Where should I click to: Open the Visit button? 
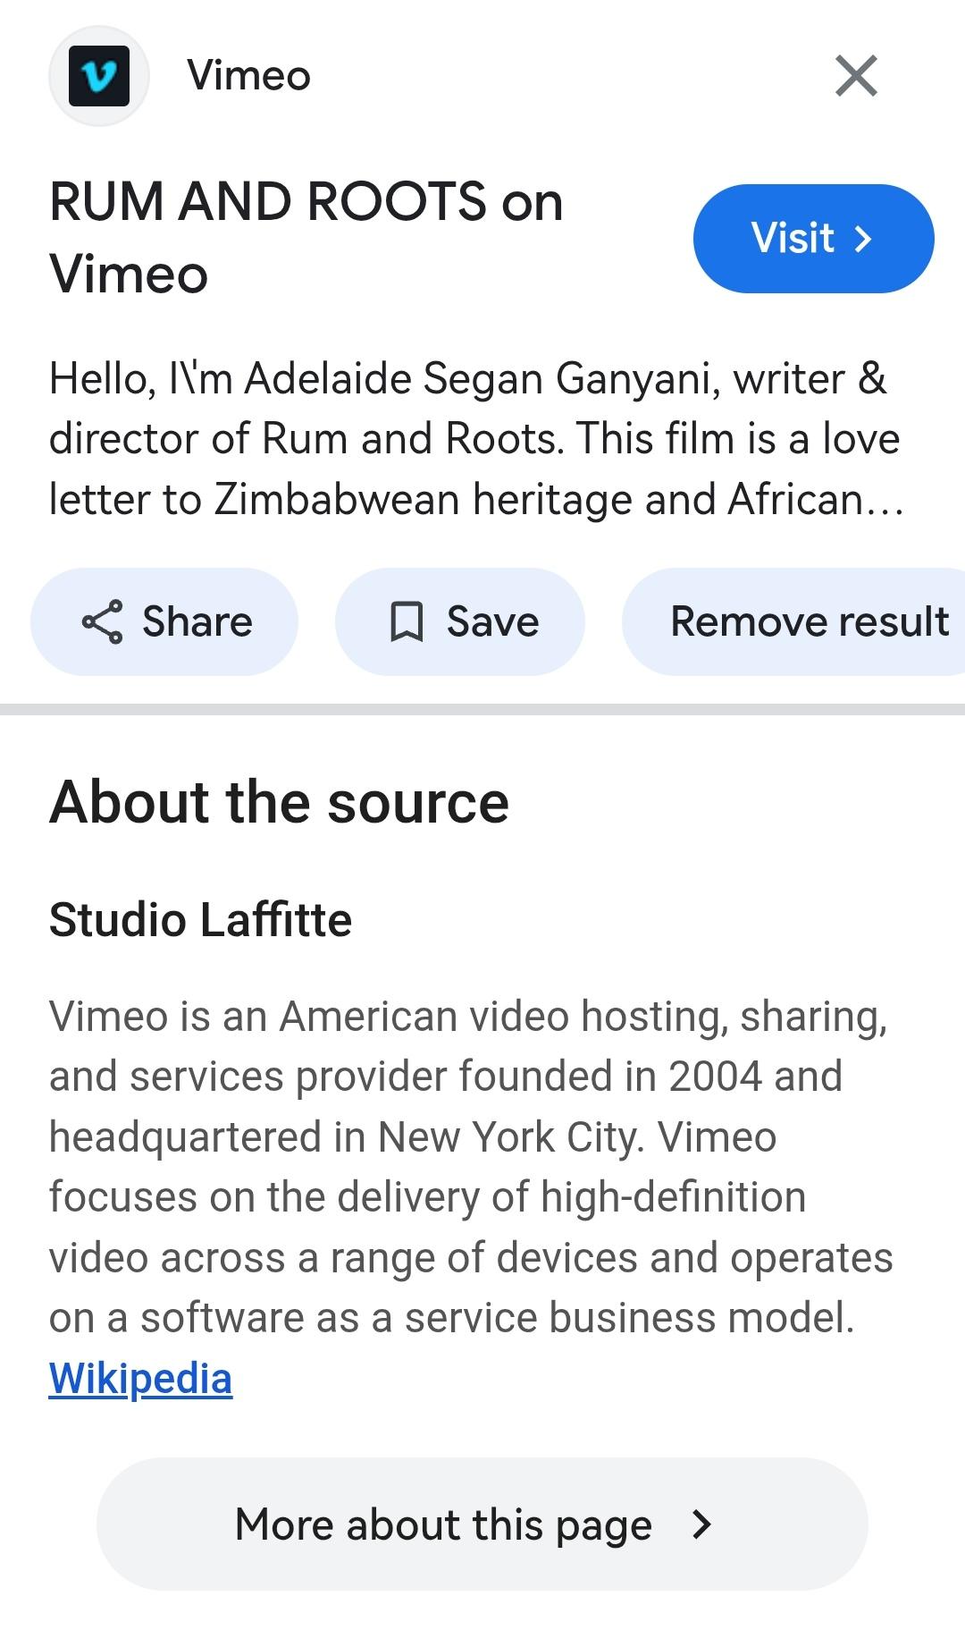(813, 239)
